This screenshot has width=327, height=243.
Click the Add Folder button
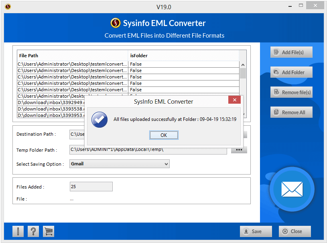291,72
